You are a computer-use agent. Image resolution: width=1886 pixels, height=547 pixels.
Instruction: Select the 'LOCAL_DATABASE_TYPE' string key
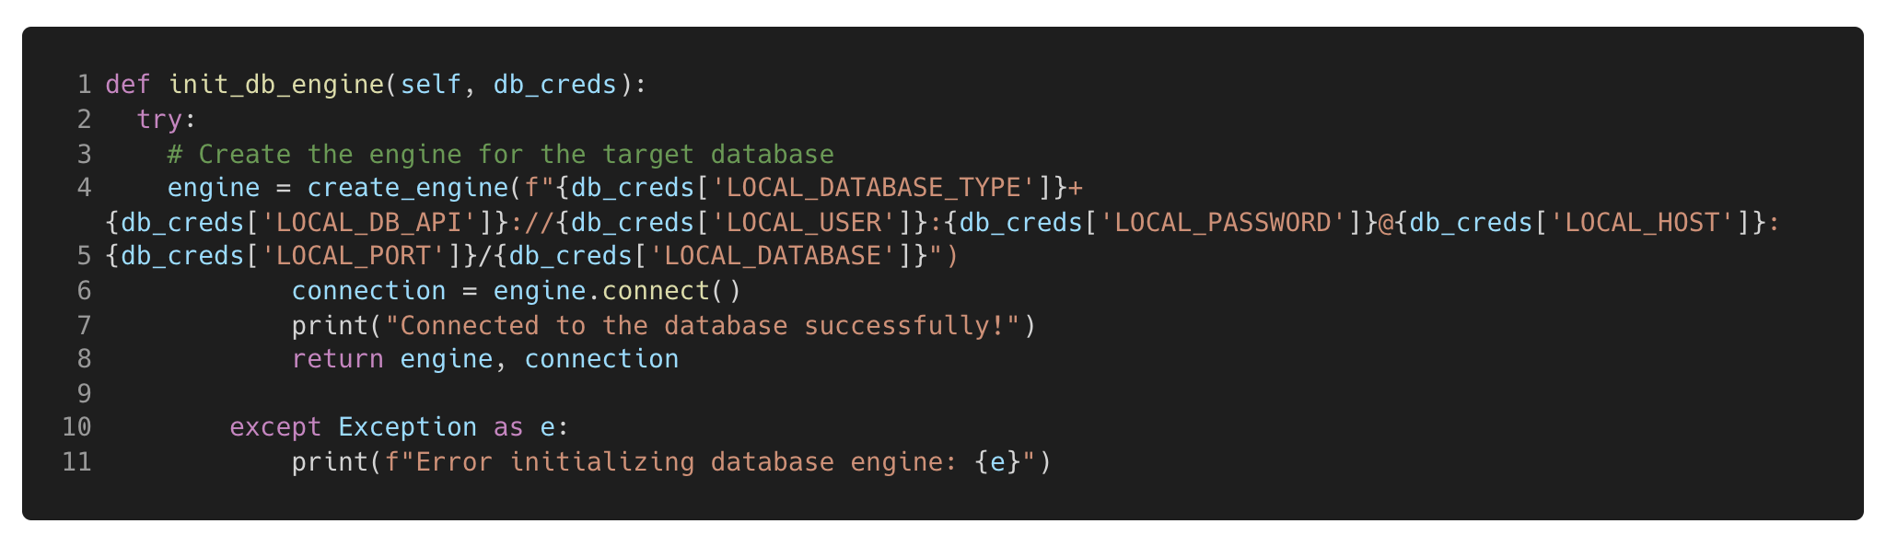[873, 188]
